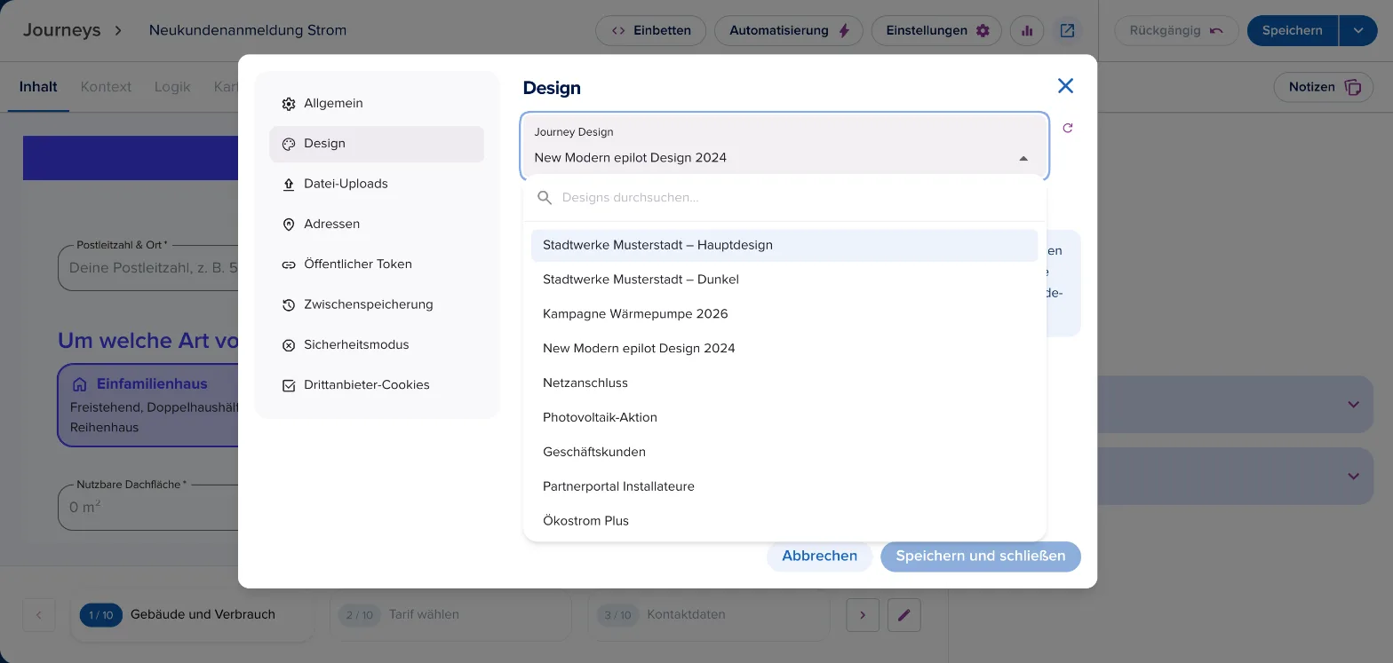Open journey in new window icon
This screenshot has width=1393, height=663.
(1067, 30)
